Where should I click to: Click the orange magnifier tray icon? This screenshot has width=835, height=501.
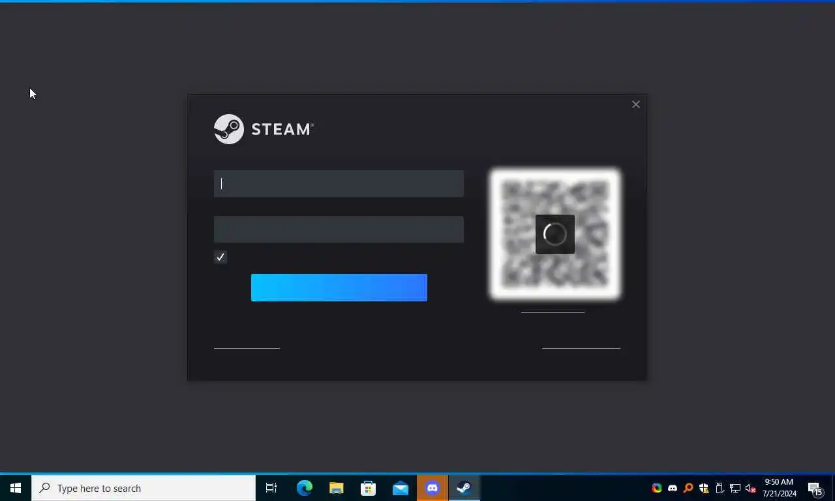tap(688, 488)
